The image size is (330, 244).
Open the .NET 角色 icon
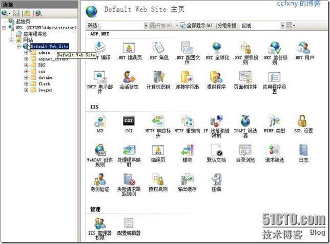[x=158, y=51]
